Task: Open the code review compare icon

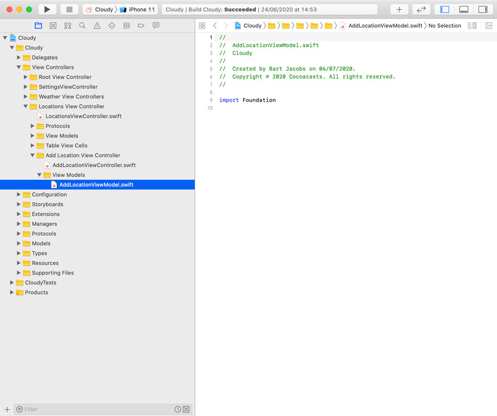Action: [x=421, y=9]
